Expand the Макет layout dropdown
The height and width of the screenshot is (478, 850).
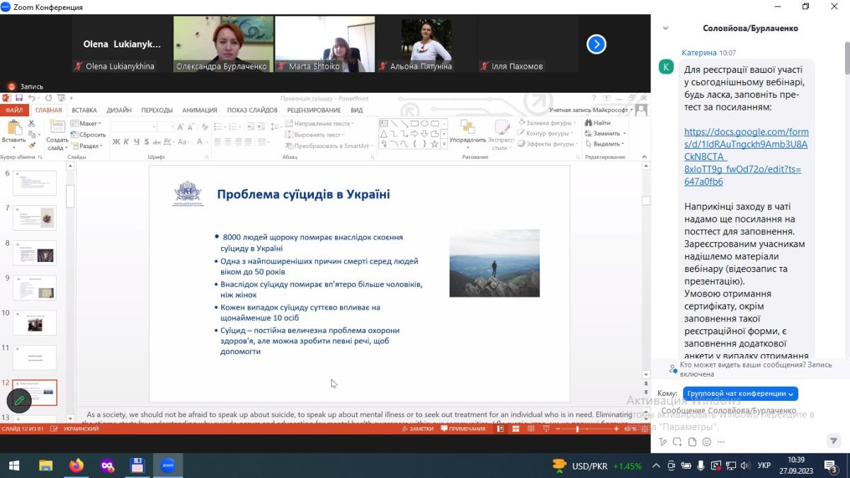(86, 123)
